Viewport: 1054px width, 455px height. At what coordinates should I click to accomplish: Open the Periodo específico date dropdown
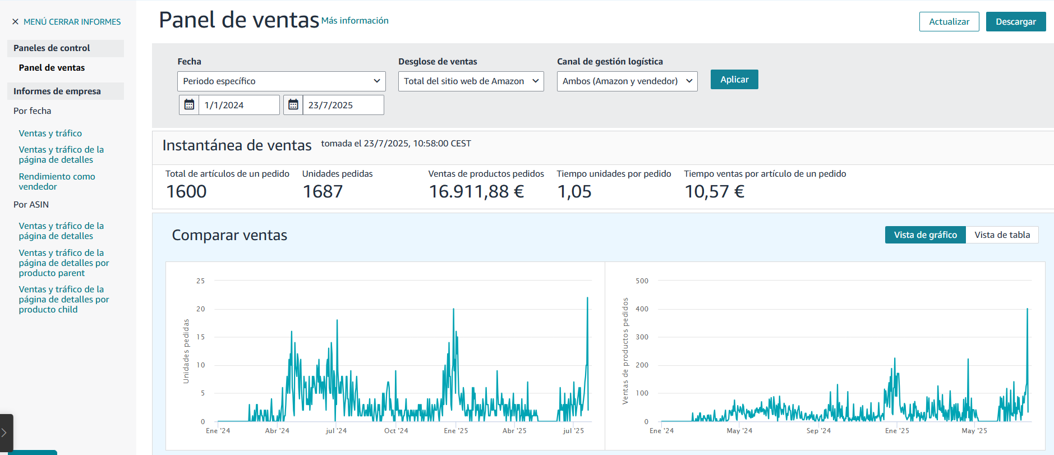(281, 81)
